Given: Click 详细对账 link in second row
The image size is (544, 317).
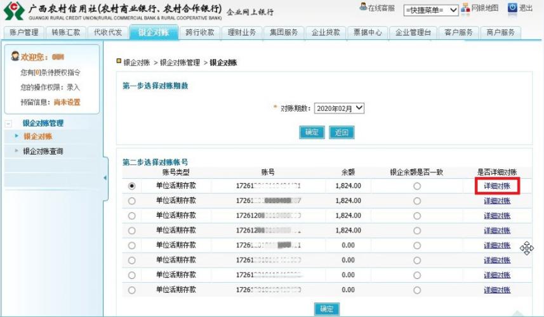Looking at the screenshot, I should (x=497, y=201).
